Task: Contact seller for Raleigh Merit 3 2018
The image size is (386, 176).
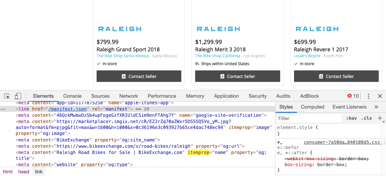Action: [238, 76]
